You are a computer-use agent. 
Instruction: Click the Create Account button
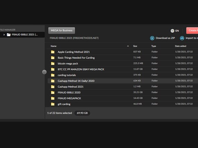pyautogui.click(x=192, y=31)
